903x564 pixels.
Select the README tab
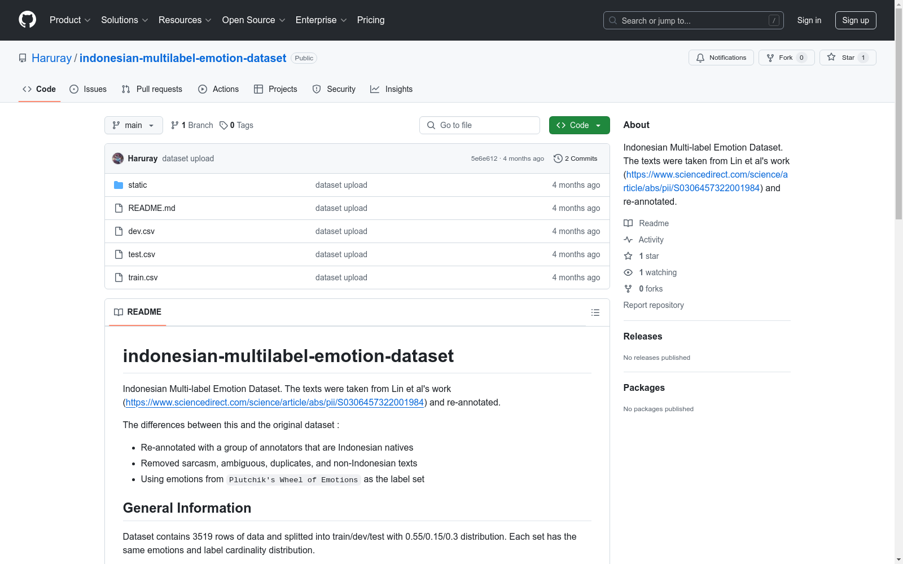[x=138, y=312]
